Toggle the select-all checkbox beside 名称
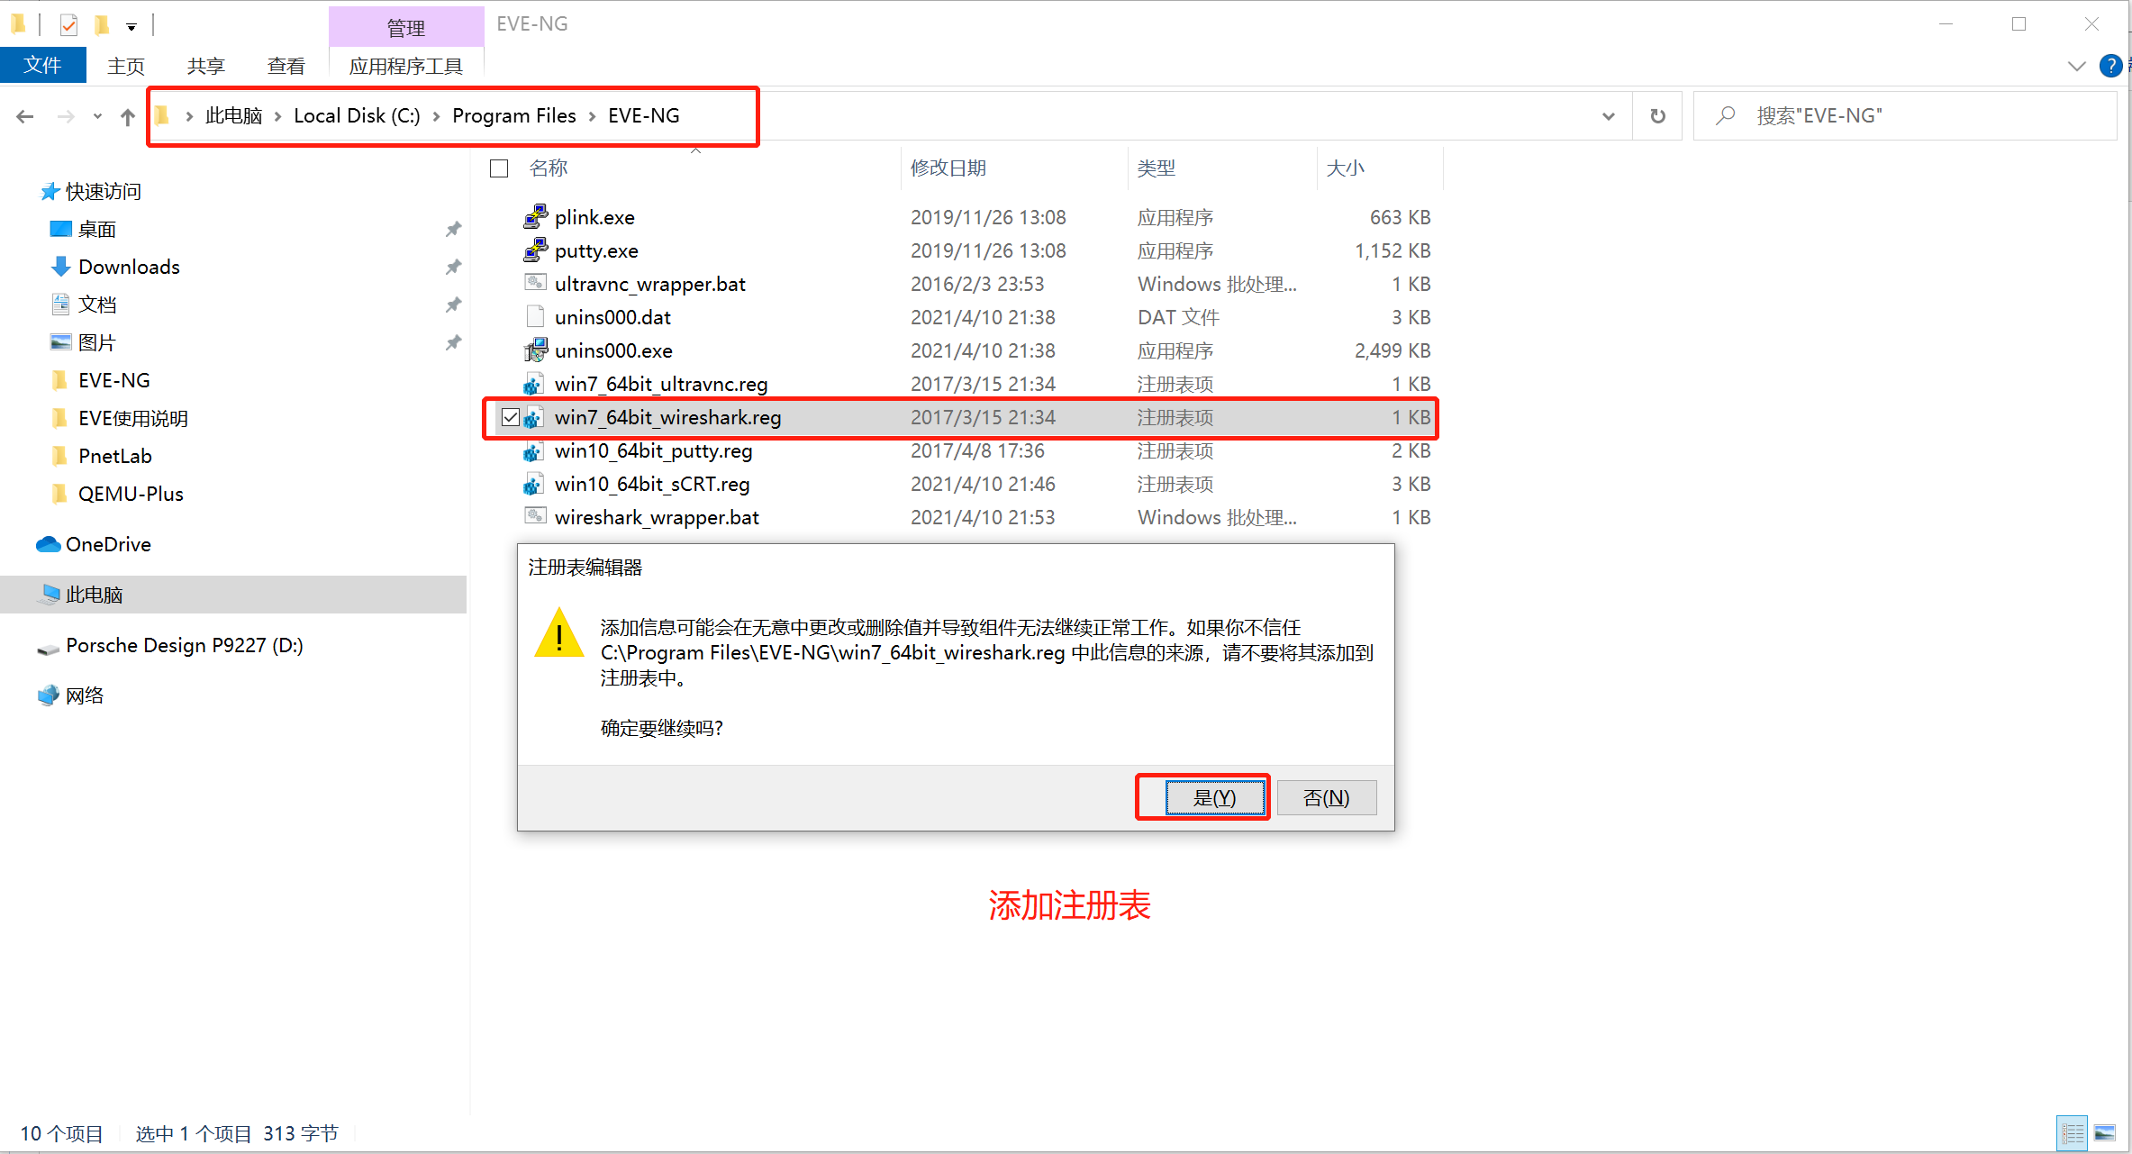The image size is (2132, 1154). coord(499,168)
